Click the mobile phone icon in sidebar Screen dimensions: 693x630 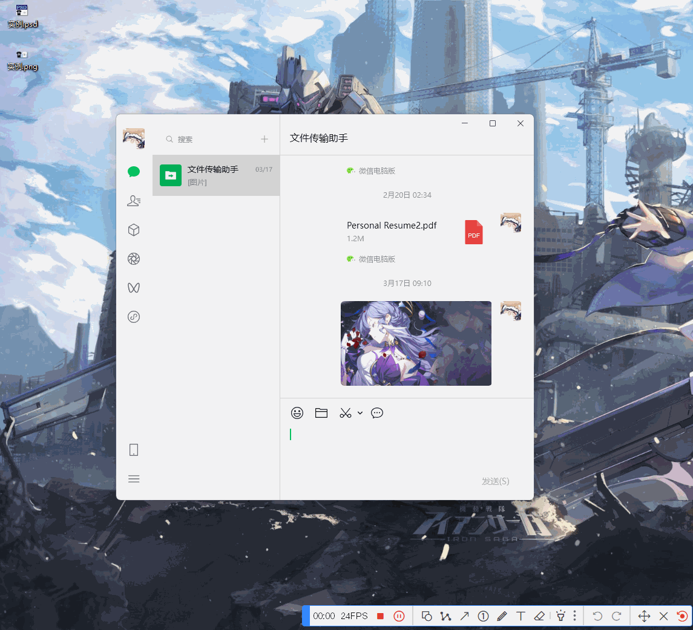coord(134,450)
